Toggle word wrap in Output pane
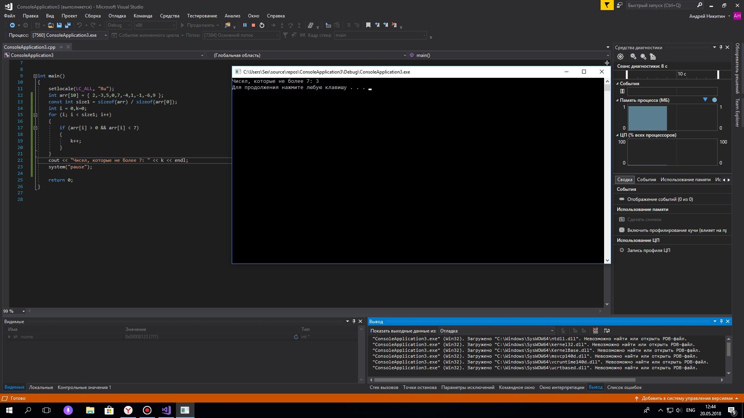 606,331
